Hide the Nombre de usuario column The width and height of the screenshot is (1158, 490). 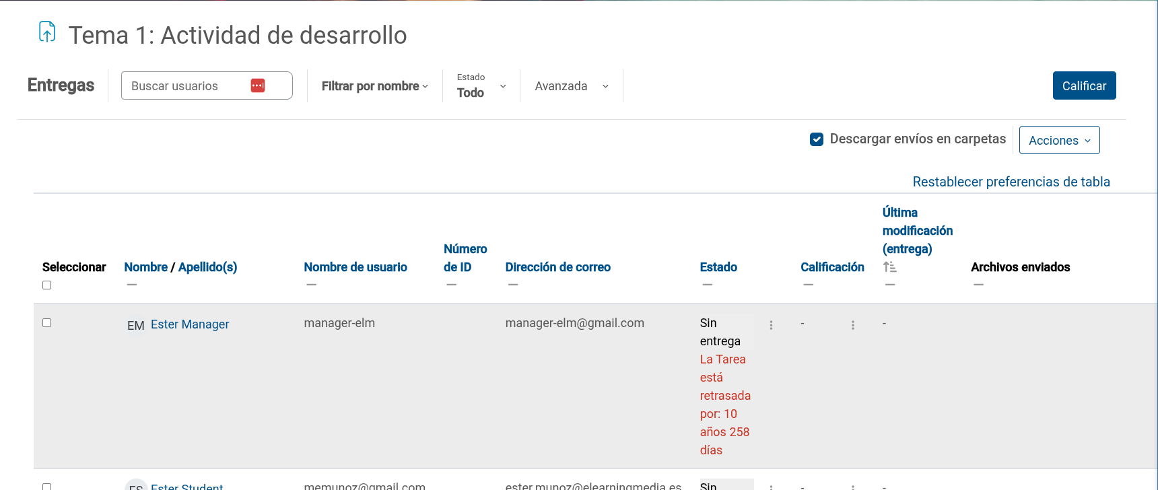pyautogui.click(x=311, y=285)
